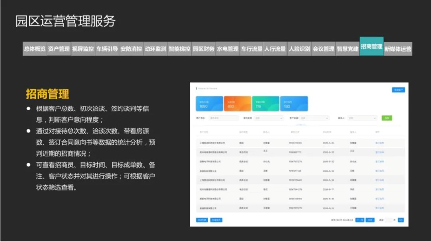Focus the page number jump input box
Screen dimensions: 431x242
(x=389, y=220)
